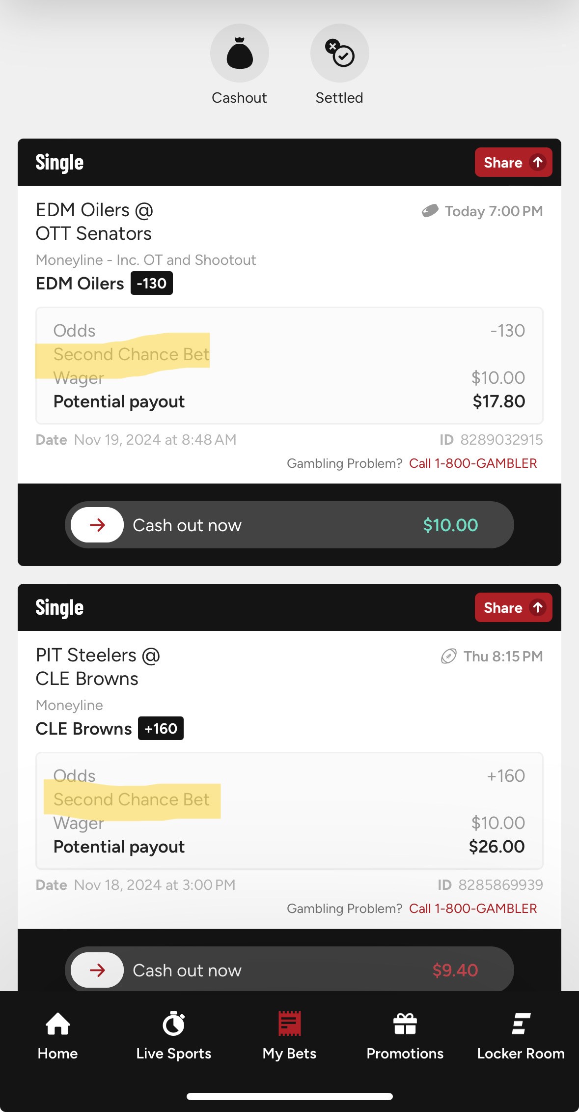
Task: Open the Home tab icon
Action: (57, 1025)
